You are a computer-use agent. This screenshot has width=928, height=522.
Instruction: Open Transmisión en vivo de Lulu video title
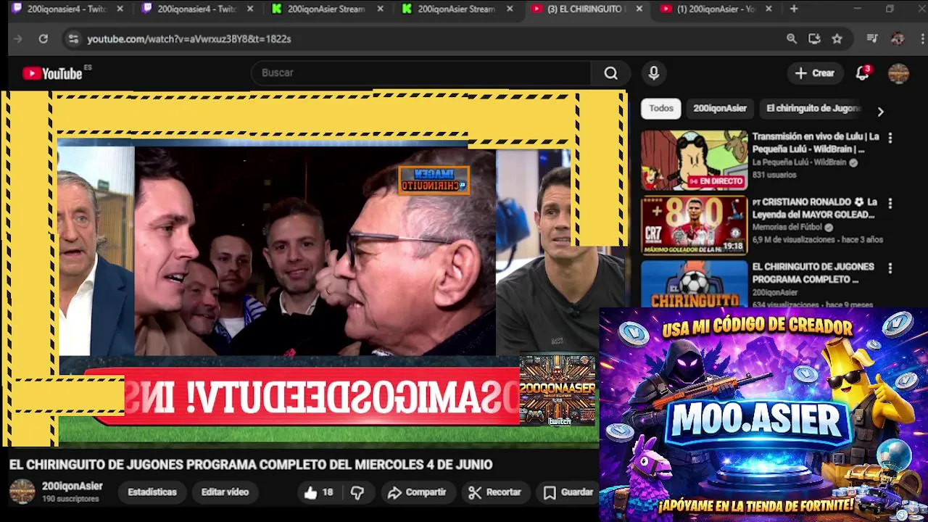click(816, 143)
